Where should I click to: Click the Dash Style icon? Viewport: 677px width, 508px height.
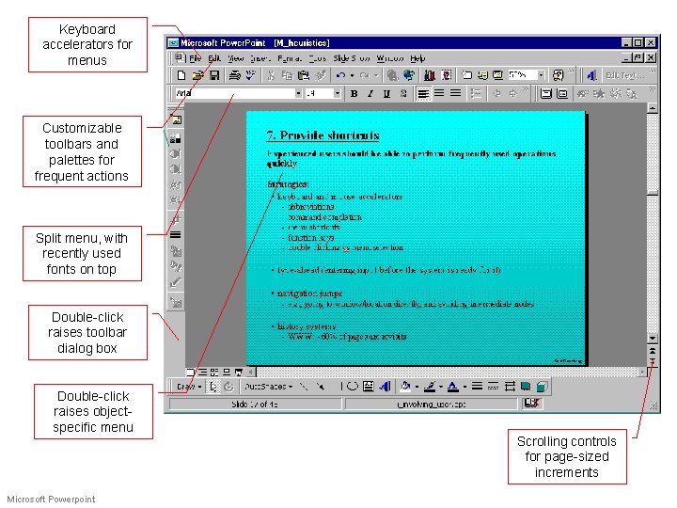click(x=493, y=387)
